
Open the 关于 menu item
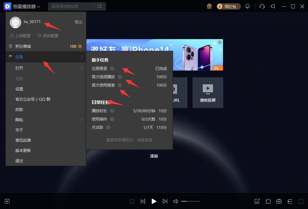[19, 130]
